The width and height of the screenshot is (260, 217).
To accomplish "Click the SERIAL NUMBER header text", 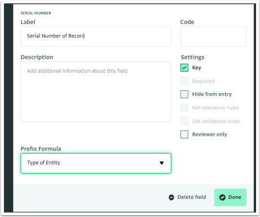I will click(x=36, y=13).
